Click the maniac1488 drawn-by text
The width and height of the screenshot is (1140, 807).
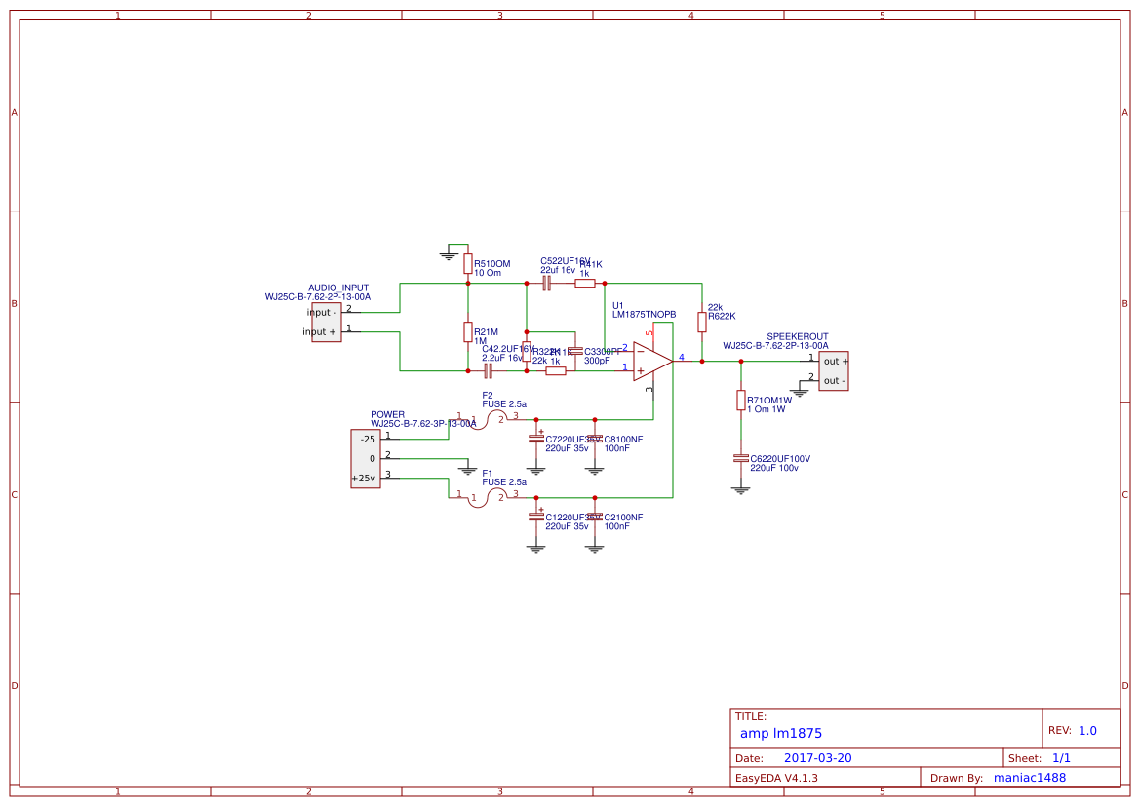point(1029,777)
